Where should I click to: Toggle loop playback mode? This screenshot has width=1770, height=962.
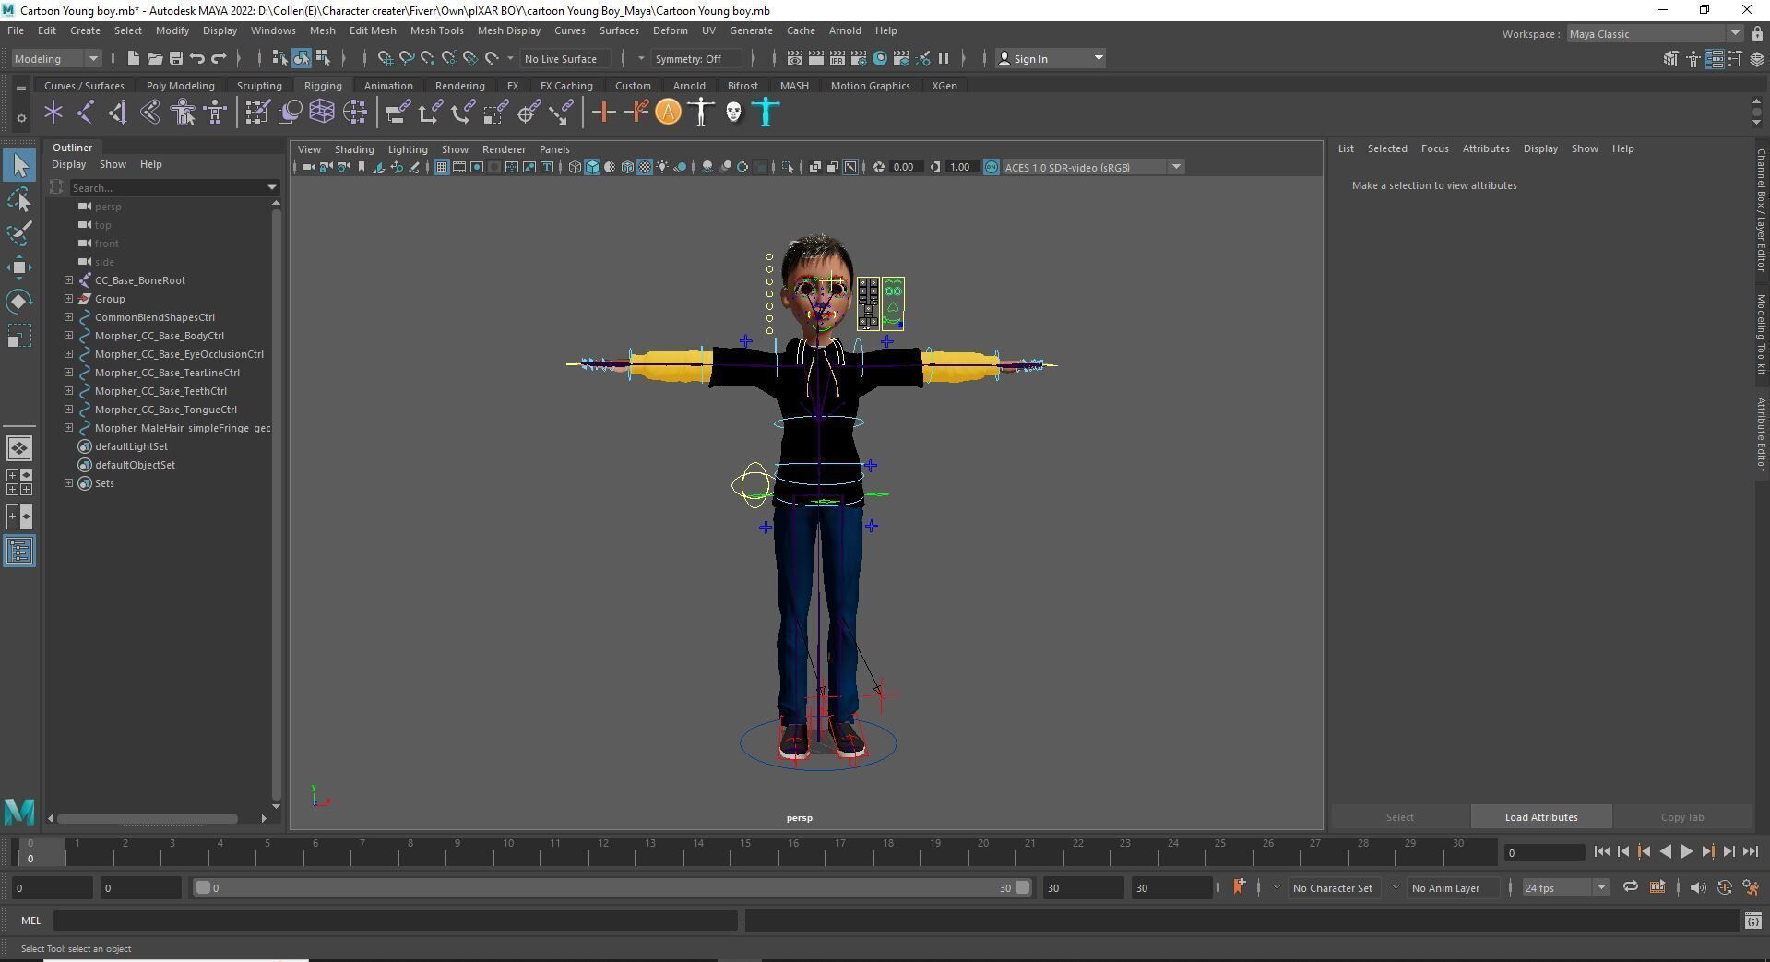(x=1631, y=886)
